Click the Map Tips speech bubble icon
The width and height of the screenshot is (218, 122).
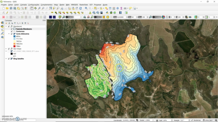130,8
